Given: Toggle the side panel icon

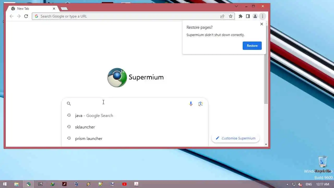Looking at the screenshot, I should coord(248,16).
